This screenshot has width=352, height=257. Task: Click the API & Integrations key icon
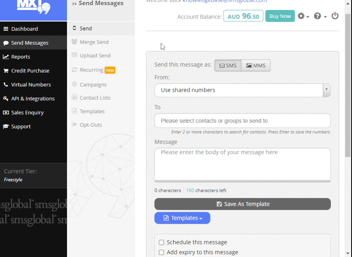point(6,99)
